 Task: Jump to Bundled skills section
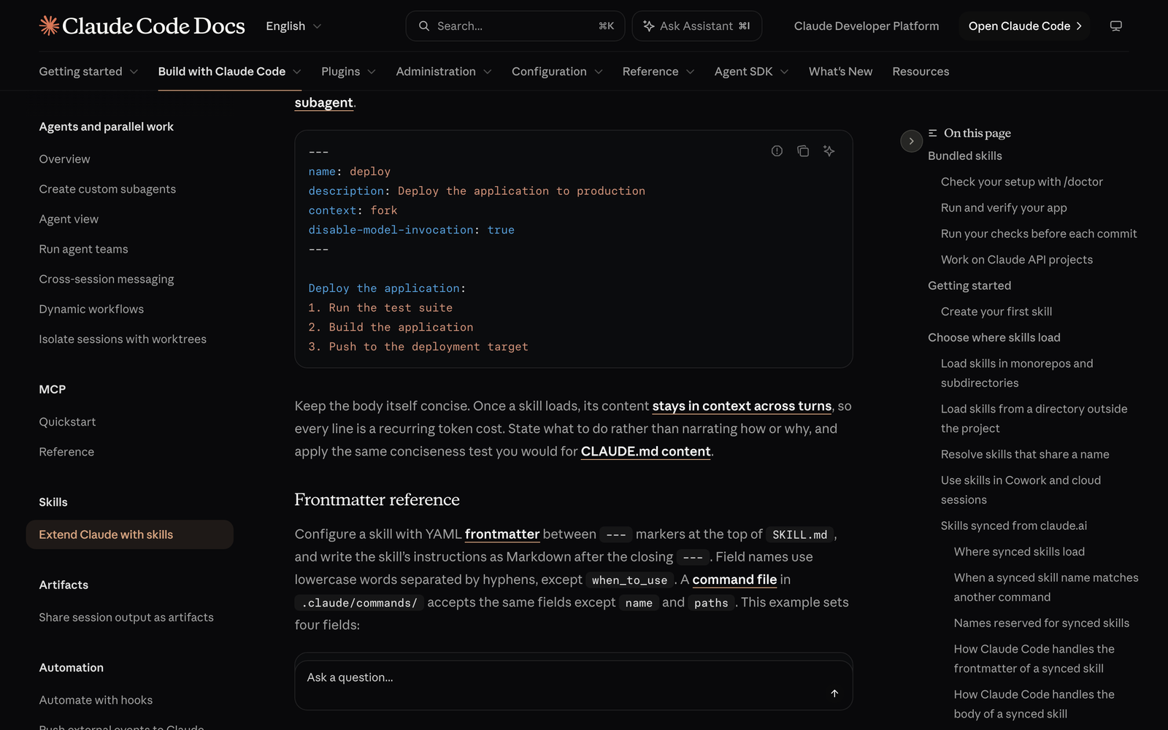[964, 156]
